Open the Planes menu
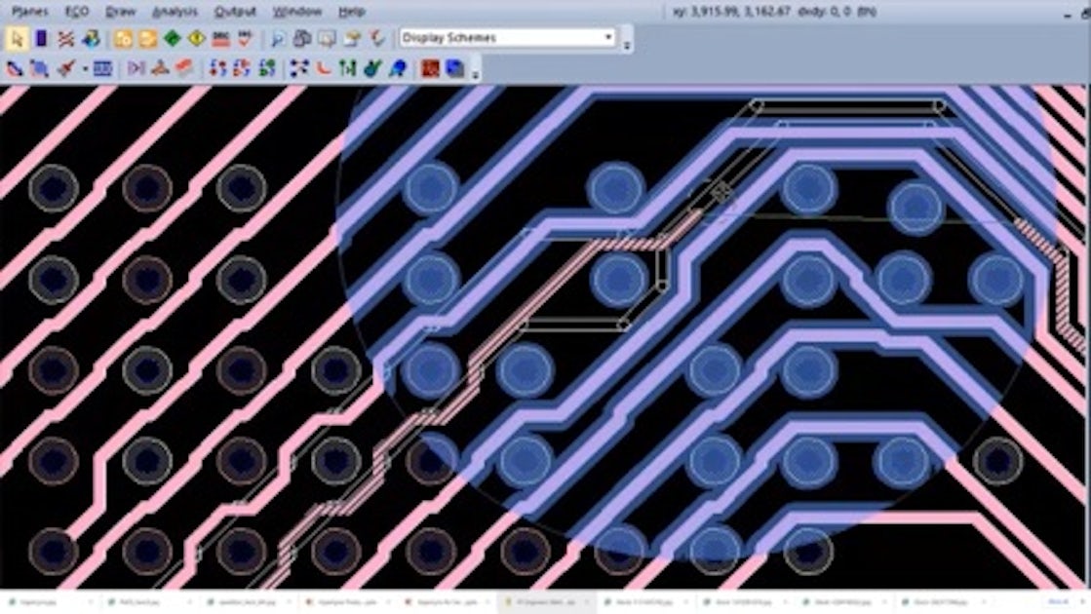Viewport: 1091px width, 614px height. click(x=30, y=12)
